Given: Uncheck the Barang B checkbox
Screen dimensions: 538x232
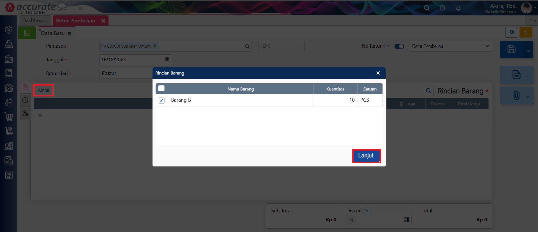Looking at the screenshot, I should 161,100.
